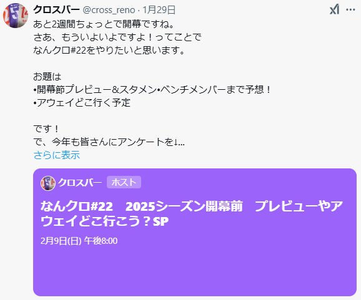The height and width of the screenshot is (300, 361).
Task: Click the truncated アンケートを↓… line
Action: 109,142
